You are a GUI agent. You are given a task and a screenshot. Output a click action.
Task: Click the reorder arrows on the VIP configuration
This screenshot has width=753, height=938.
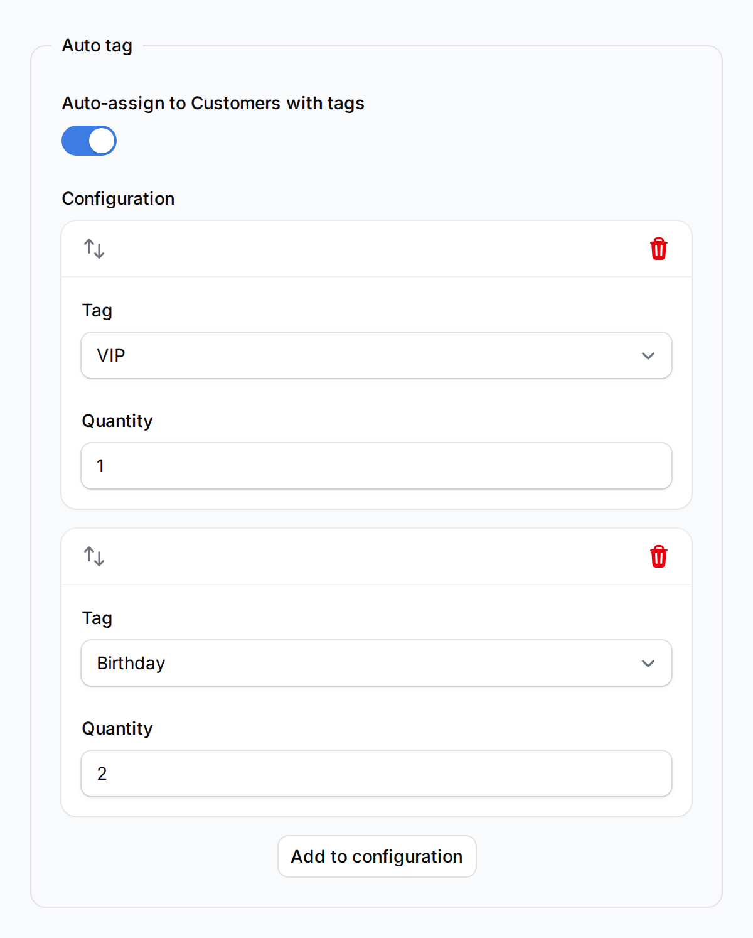point(94,249)
